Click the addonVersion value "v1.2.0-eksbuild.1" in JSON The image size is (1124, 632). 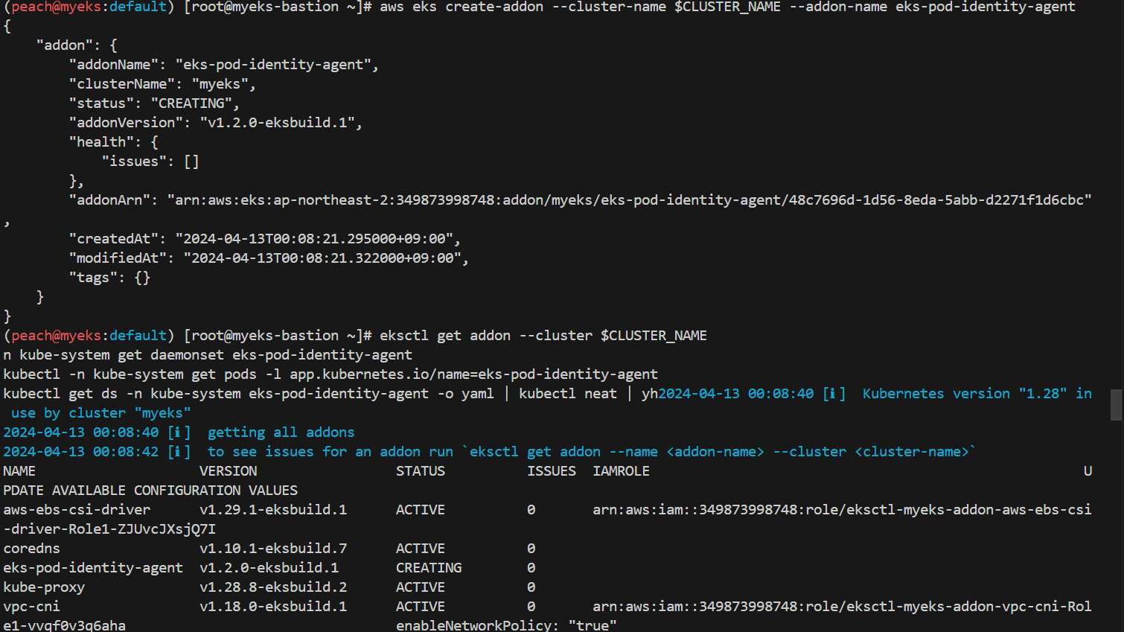click(277, 123)
